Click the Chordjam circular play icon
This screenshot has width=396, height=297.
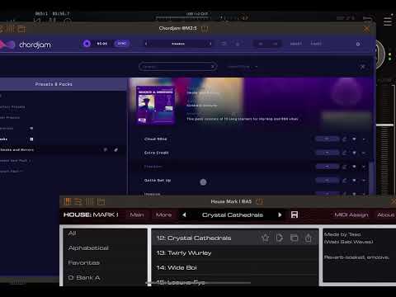(x=87, y=44)
